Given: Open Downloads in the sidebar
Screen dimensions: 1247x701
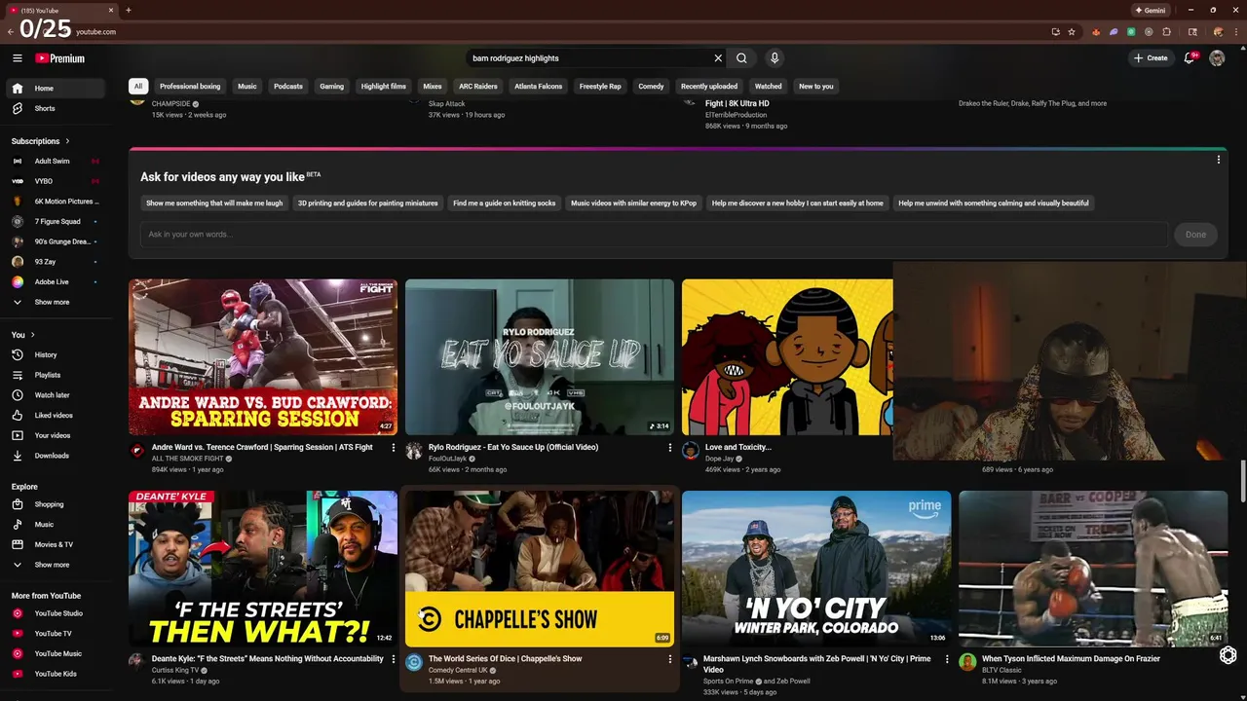Looking at the screenshot, I should (57, 456).
